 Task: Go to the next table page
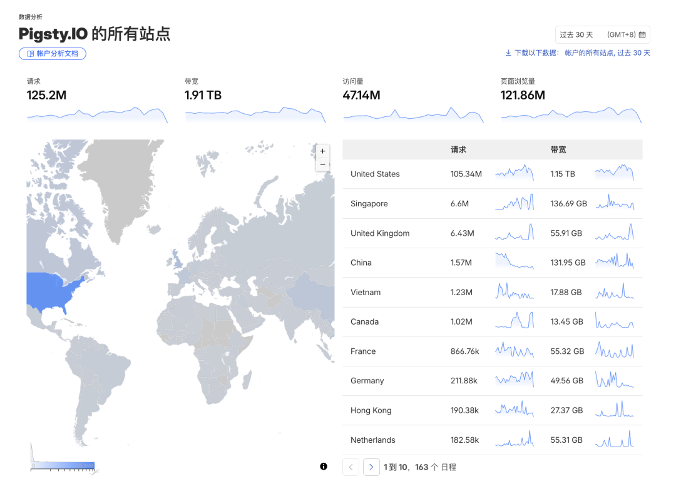371,467
